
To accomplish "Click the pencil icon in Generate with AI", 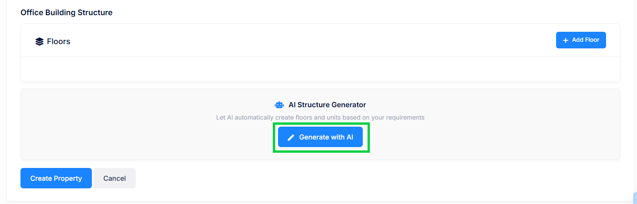I will (291, 138).
